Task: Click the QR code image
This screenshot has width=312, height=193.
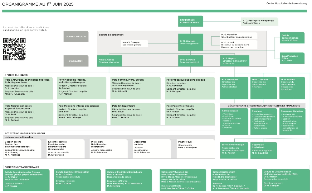Action: 14,49
